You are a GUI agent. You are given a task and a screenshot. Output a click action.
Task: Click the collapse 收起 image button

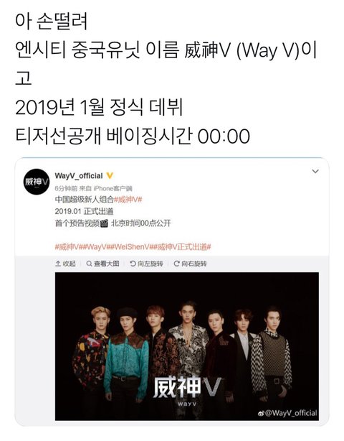65,264
